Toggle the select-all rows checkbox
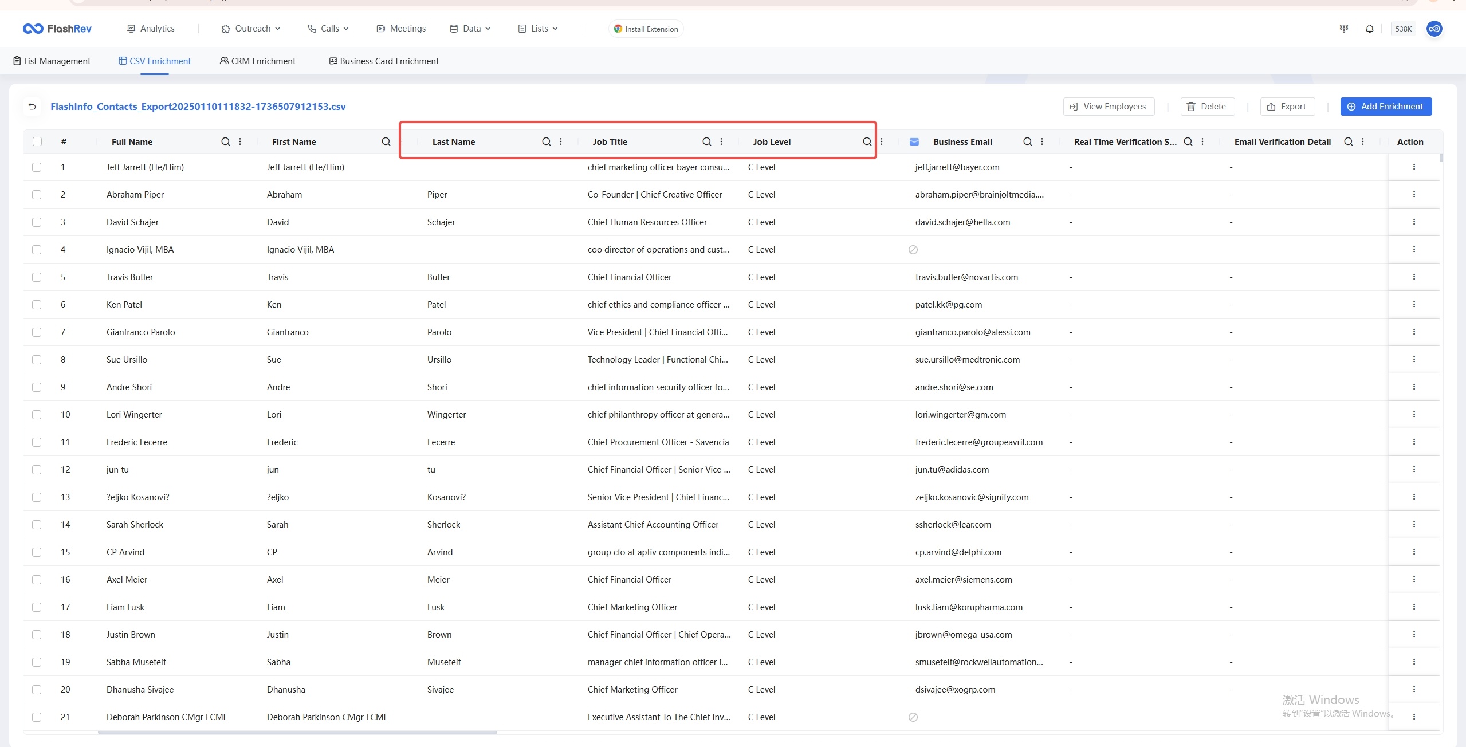1466x747 pixels. [37, 142]
